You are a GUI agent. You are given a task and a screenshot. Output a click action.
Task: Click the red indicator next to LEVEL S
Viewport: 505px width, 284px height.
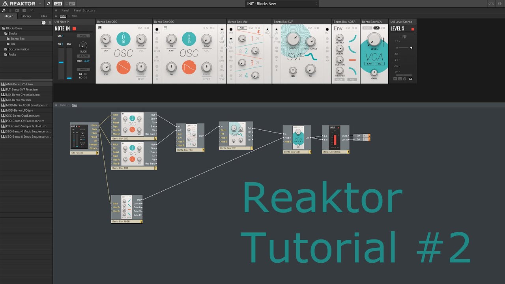click(x=413, y=29)
